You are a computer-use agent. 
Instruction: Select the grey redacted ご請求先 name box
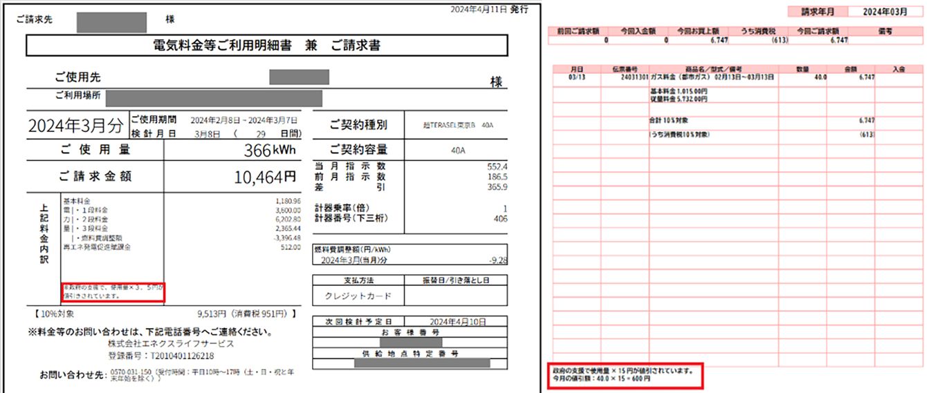pyautogui.click(x=111, y=21)
